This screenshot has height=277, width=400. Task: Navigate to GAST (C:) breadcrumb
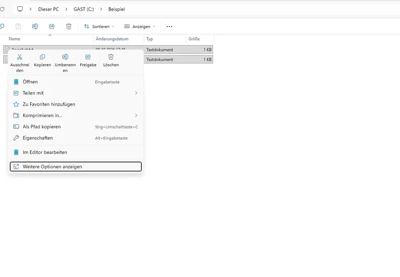(x=84, y=9)
